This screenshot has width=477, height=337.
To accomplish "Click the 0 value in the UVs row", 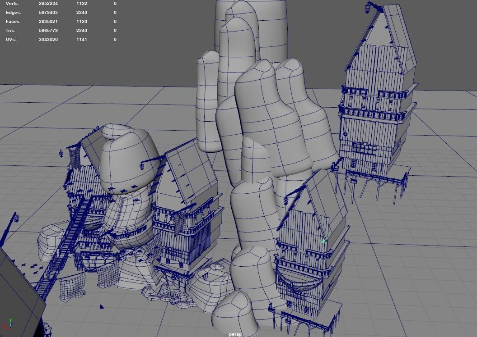I will [115, 40].
